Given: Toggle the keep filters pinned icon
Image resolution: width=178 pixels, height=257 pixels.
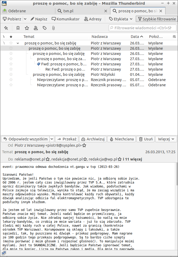Looking at the screenshot, I should pos(6,28).
